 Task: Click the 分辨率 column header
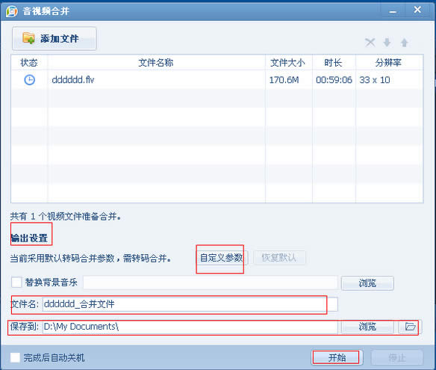coord(389,62)
